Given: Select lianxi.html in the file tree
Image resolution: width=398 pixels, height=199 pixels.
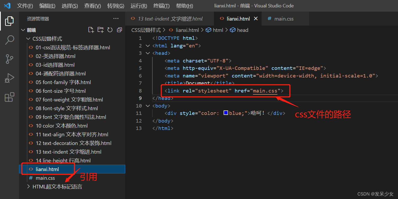Looking at the screenshot, I should click(72, 169).
